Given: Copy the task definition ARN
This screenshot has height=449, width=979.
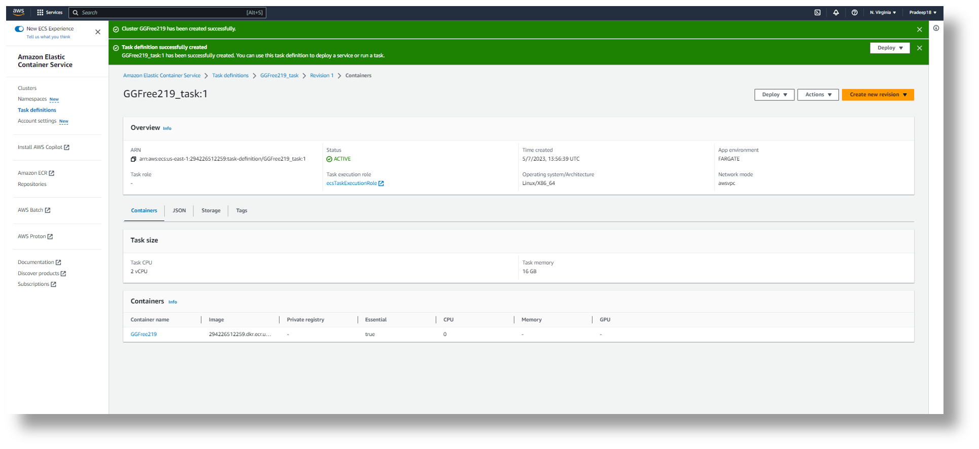Looking at the screenshot, I should click(x=133, y=159).
